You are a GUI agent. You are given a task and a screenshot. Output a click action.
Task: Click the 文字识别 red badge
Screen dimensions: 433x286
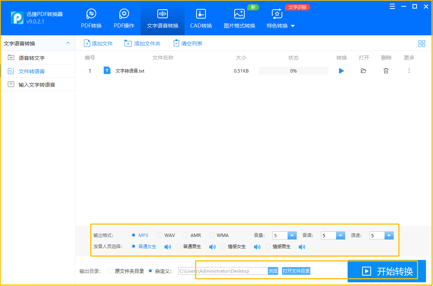297,7
